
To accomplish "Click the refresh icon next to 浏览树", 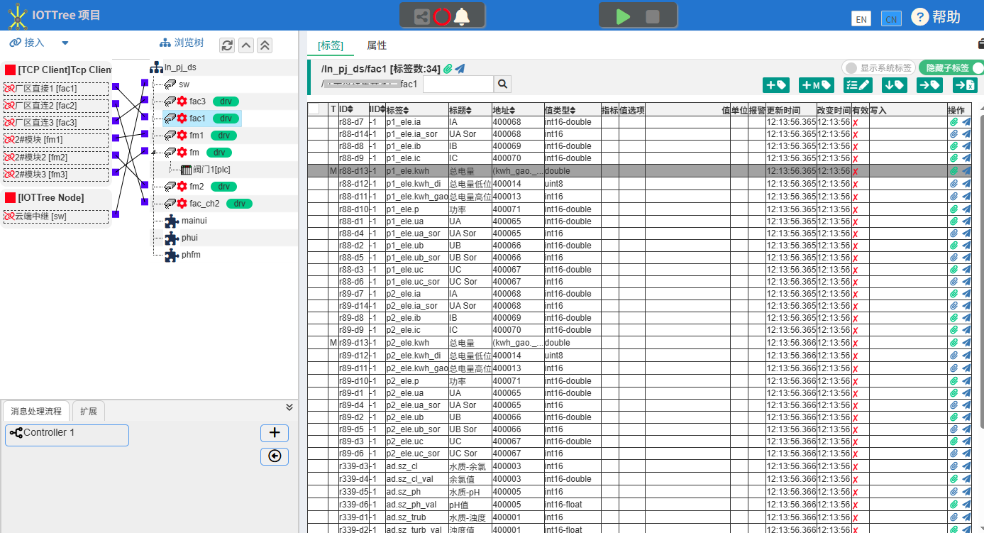I will 227,45.
